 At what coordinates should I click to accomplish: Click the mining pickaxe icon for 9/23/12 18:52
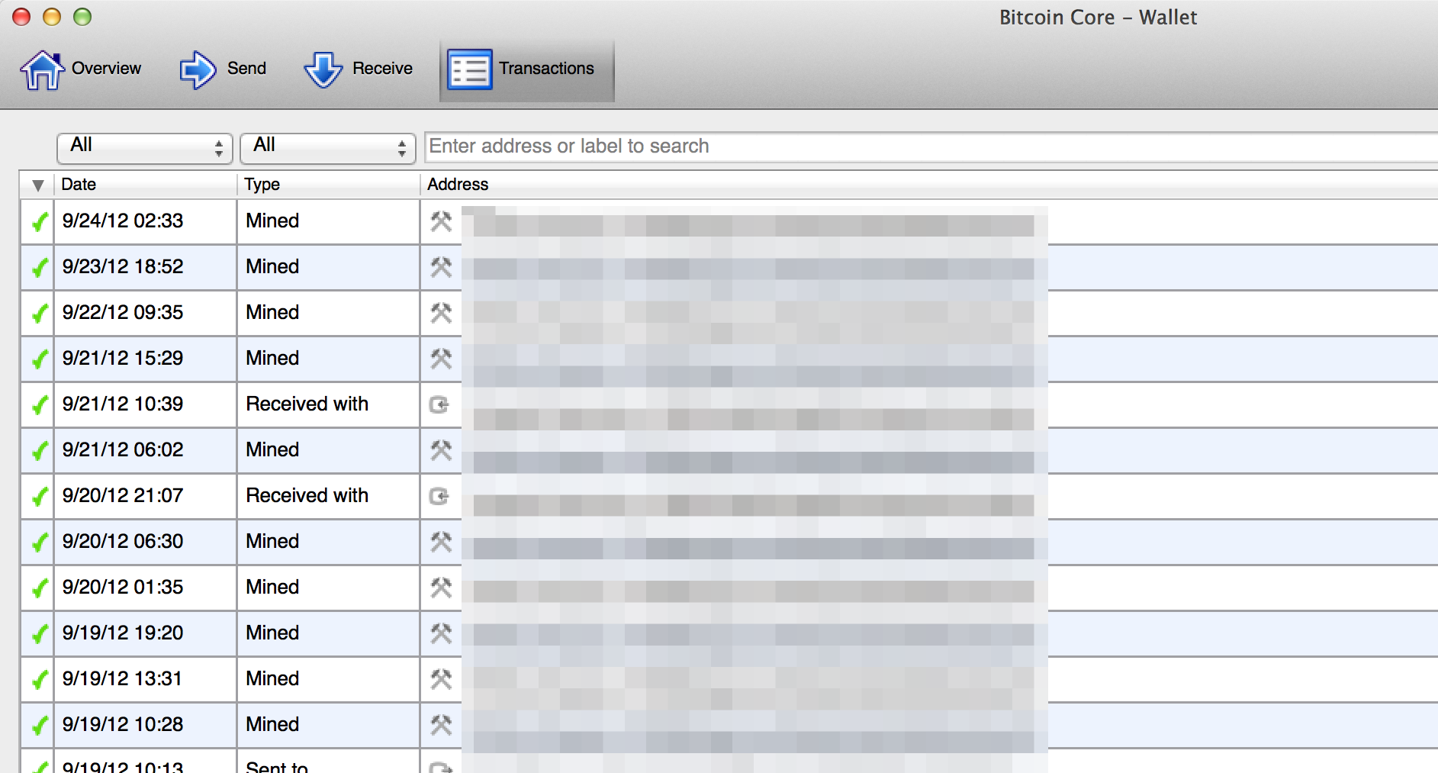pyautogui.click(x=441, y=267)
